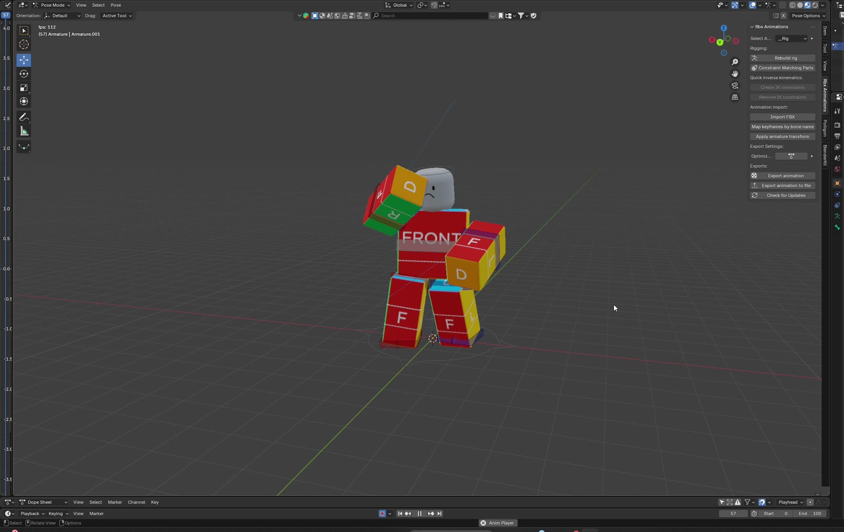Open the Orientation Default dropdown

click(62, 16)
